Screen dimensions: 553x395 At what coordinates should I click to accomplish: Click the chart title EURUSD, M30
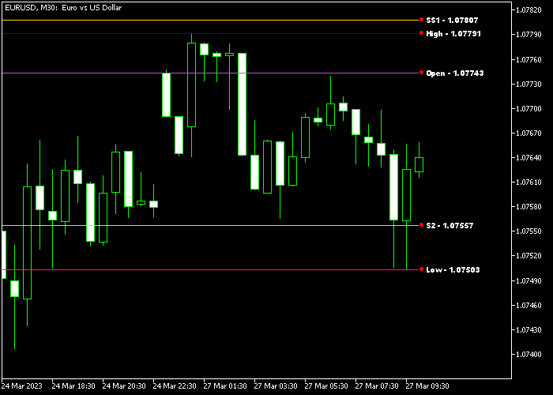(63, 7)
